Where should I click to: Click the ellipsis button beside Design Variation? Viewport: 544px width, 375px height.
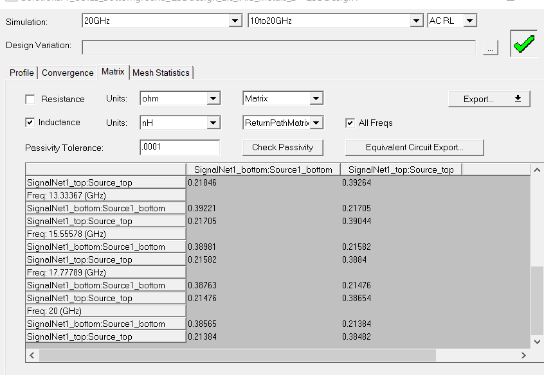491,48
